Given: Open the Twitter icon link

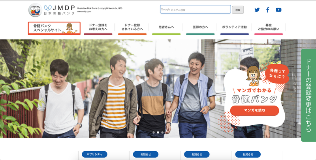Looking at the screenshot, I should coord(257,10).
